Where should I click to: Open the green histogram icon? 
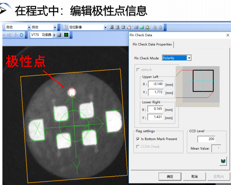coord(142,27)
